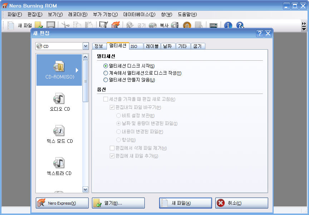Screen dimensions: 309x215
Task: Open the 편집(E) menu
Action: pos(35,14)
